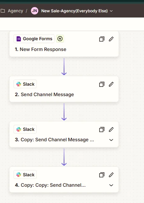Duplicate step 2 Send Channel Message

pyautogui.click(x=102, y=84)
